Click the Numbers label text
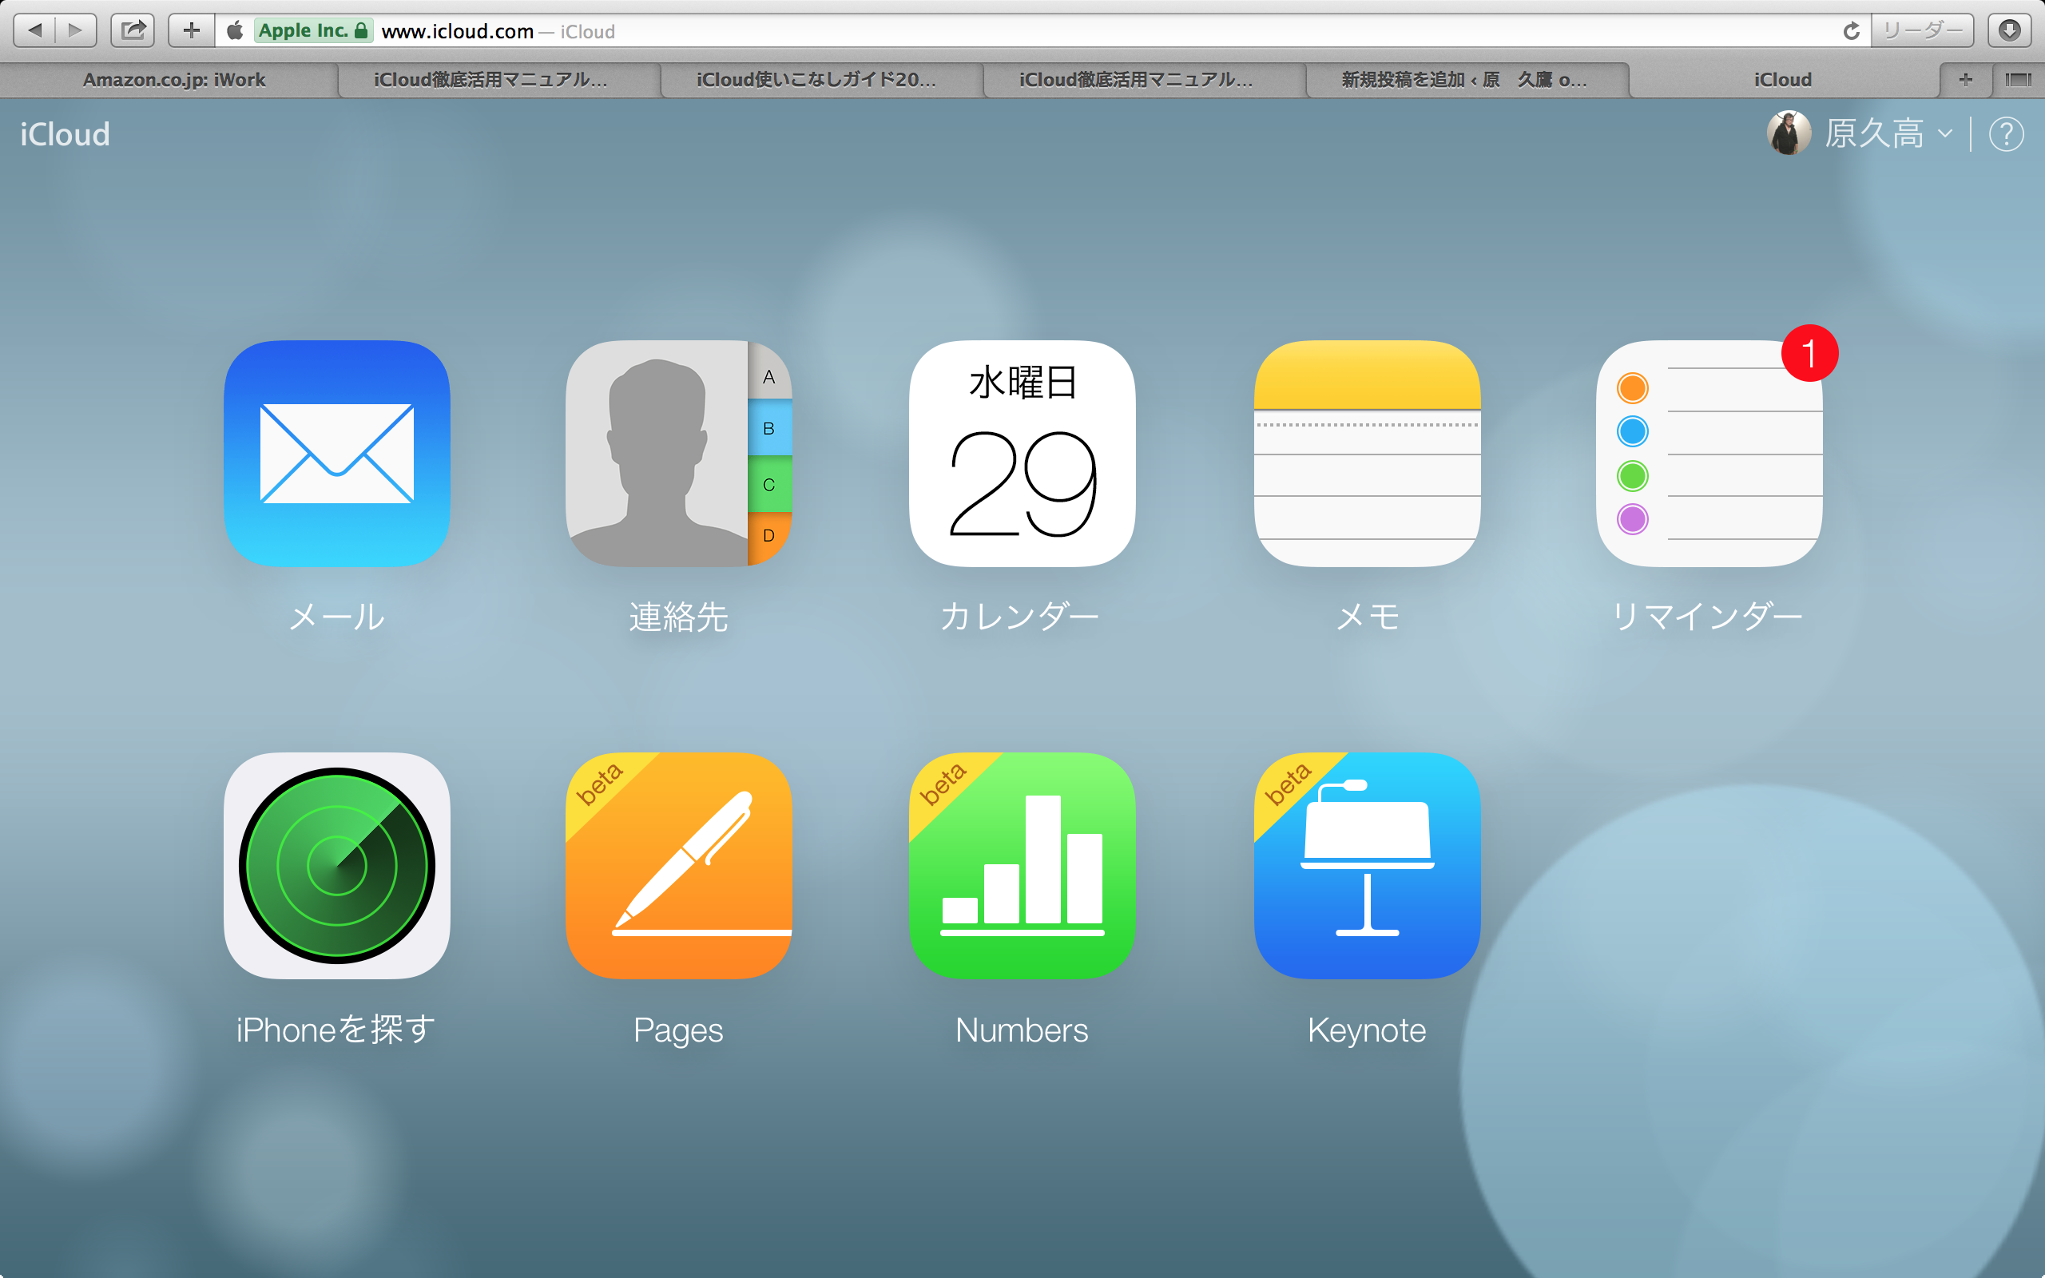The height and width of the screenshot is (1278, 2045). pos(1022,1030)
